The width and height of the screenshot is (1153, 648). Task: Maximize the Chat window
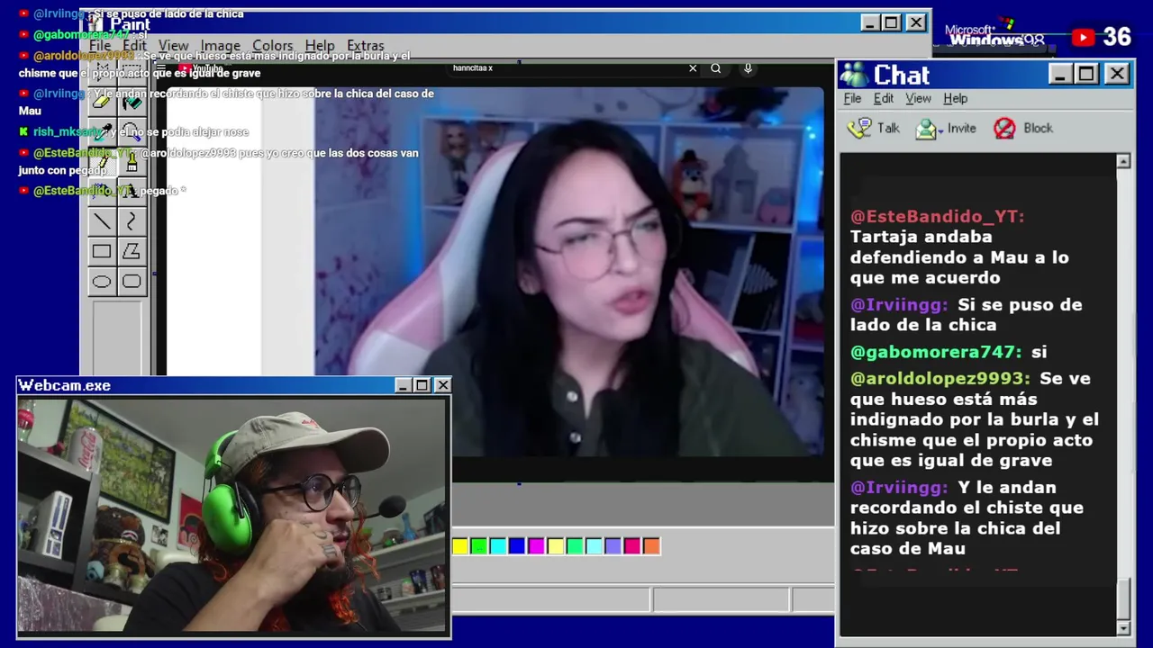1086,74
